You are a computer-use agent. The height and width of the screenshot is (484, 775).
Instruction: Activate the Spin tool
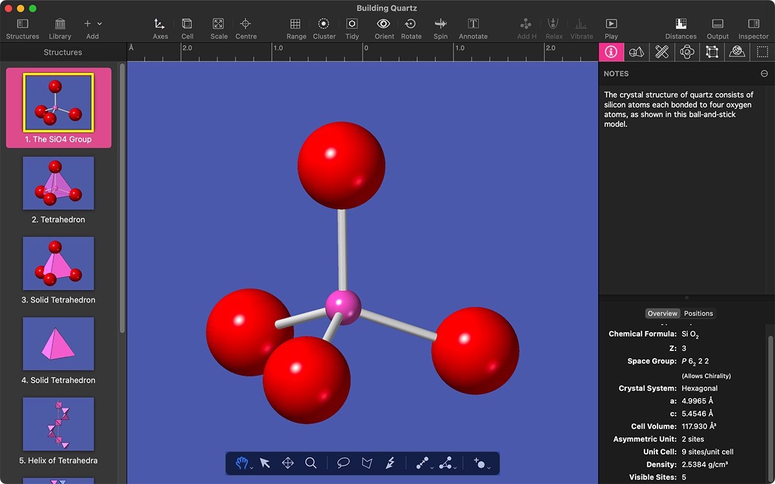(440, 26)
